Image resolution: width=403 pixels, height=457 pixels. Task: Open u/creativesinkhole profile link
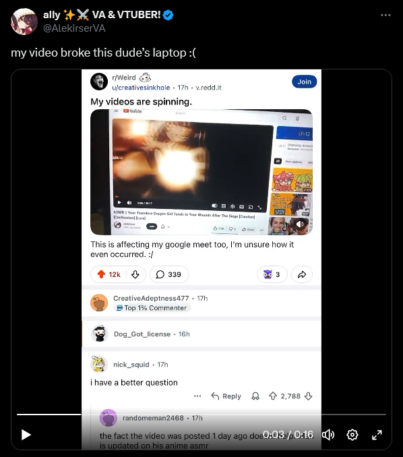(x=141, y=88)
